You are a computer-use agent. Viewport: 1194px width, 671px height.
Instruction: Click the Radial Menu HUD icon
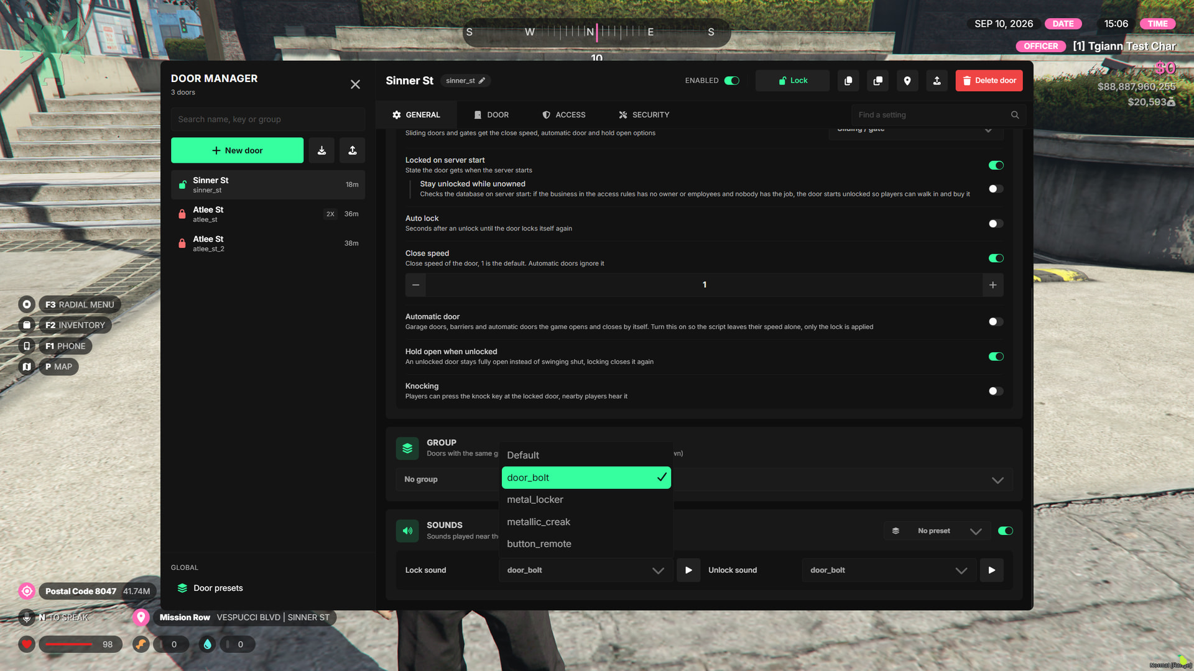pos(27,304)
